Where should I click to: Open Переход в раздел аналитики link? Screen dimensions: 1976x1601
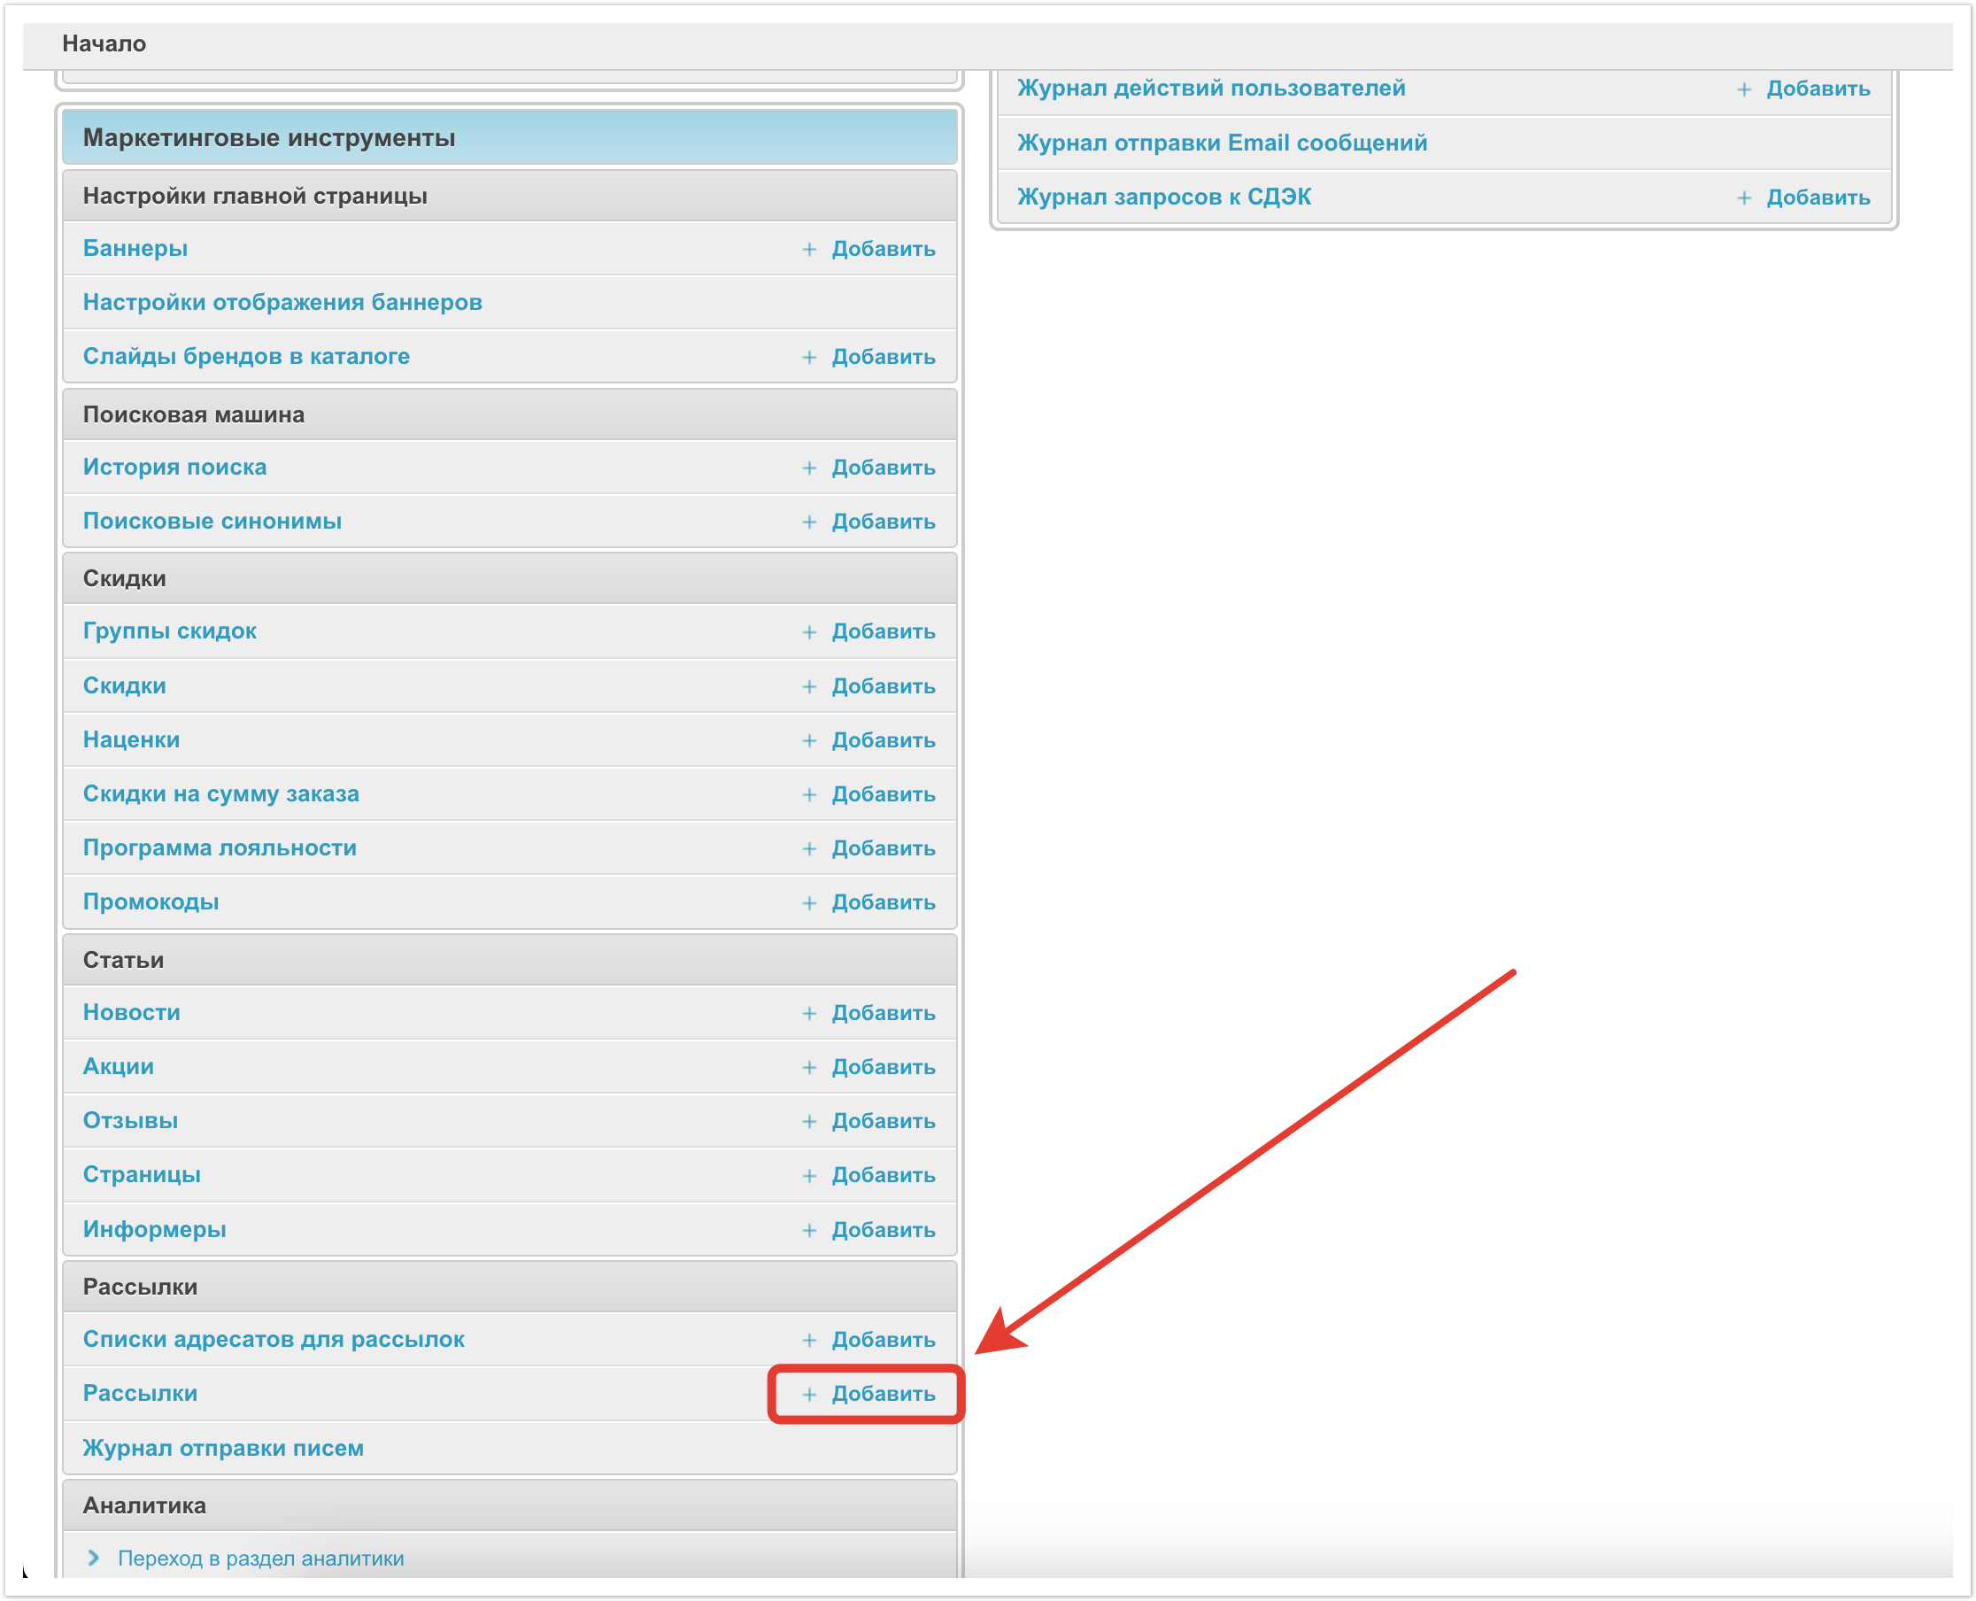[x=261, y=1558]
